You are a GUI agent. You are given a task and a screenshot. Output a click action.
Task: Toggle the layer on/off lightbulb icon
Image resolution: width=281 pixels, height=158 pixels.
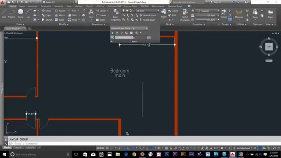(x=123, y=11)
